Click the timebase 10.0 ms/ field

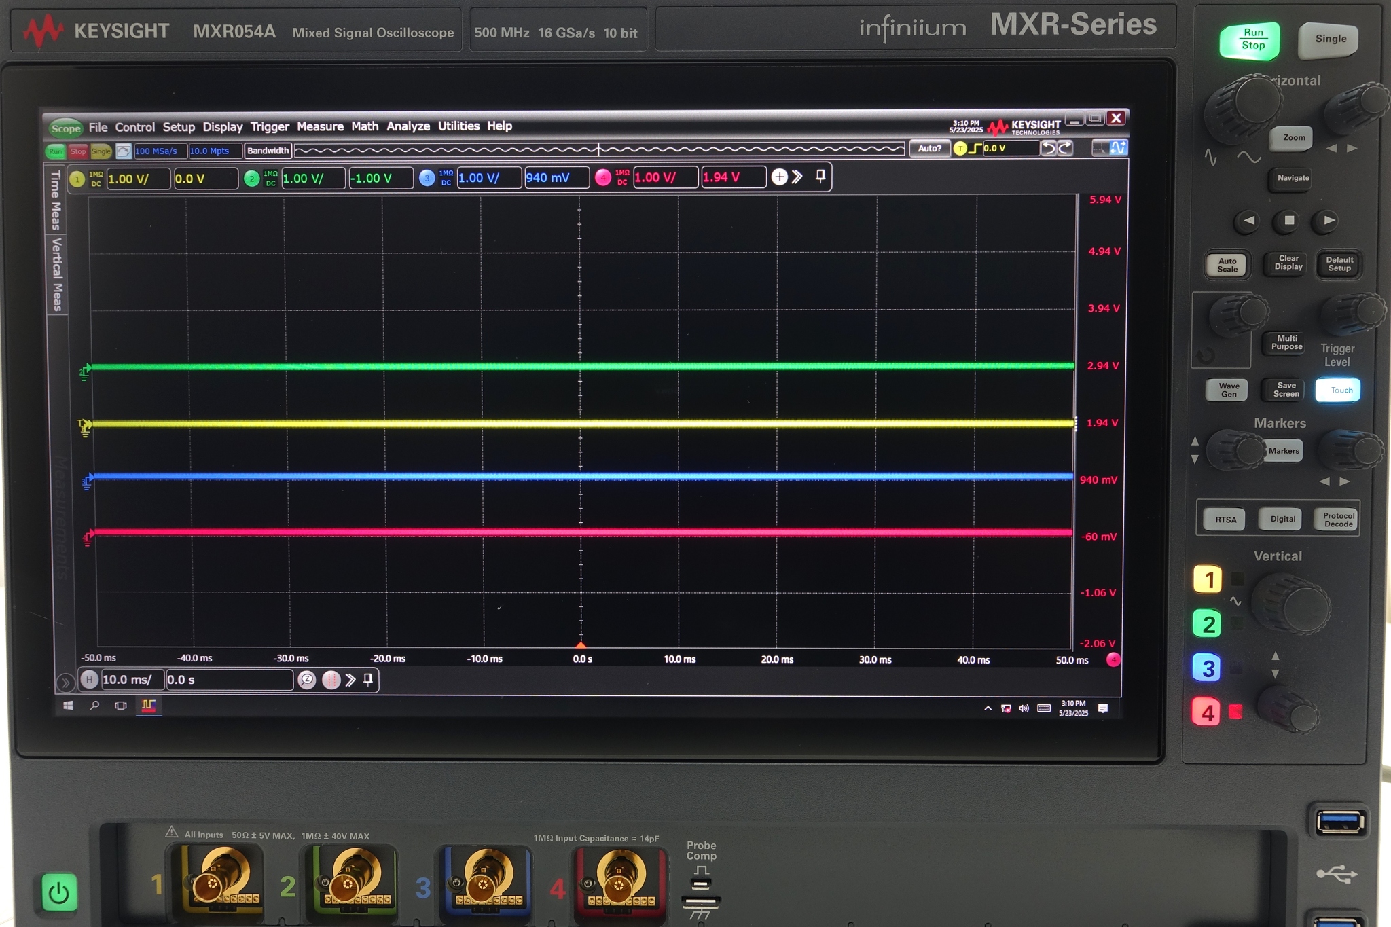132,679
